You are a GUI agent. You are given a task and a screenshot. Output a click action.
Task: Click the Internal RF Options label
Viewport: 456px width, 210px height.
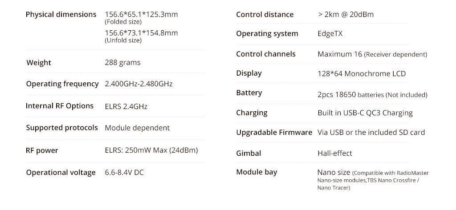(x=60, y=106)
